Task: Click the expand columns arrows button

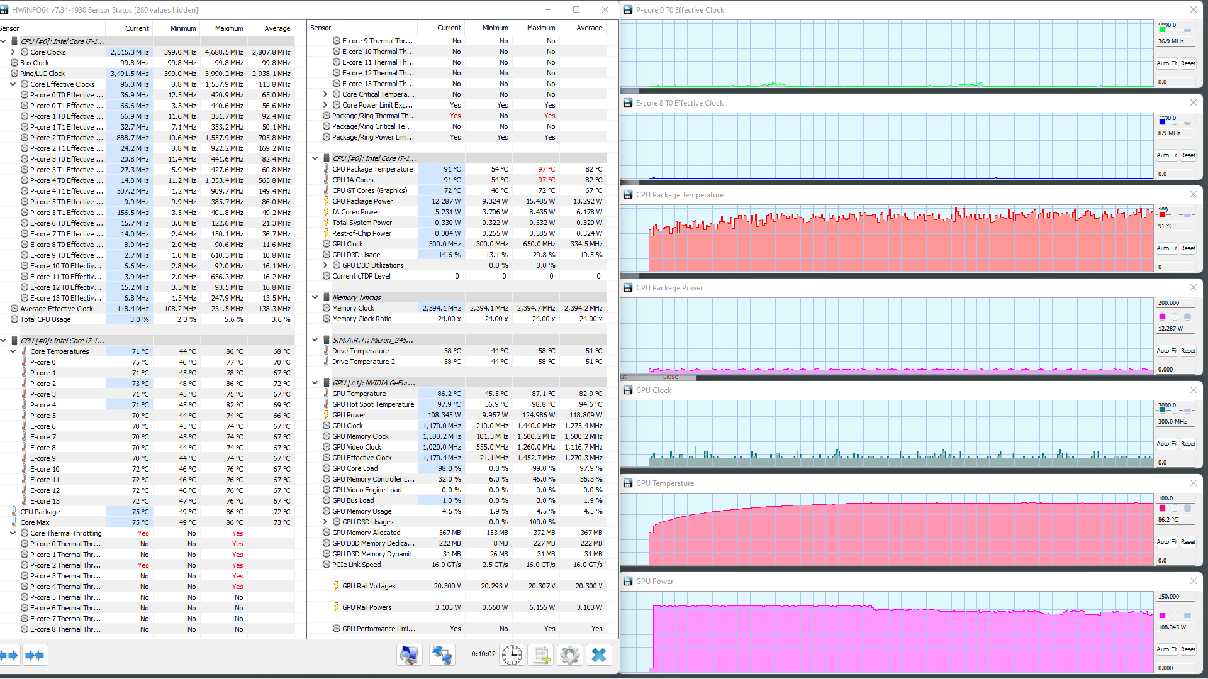Action: point(9,655)
